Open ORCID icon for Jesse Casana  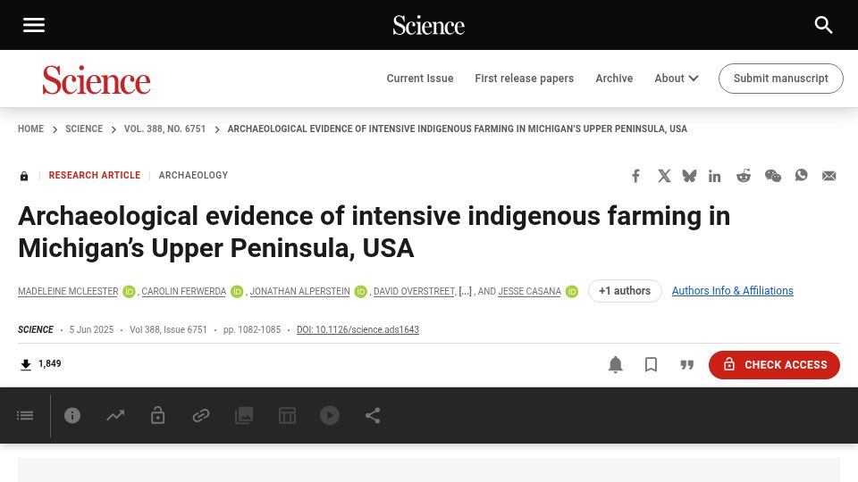572,292
